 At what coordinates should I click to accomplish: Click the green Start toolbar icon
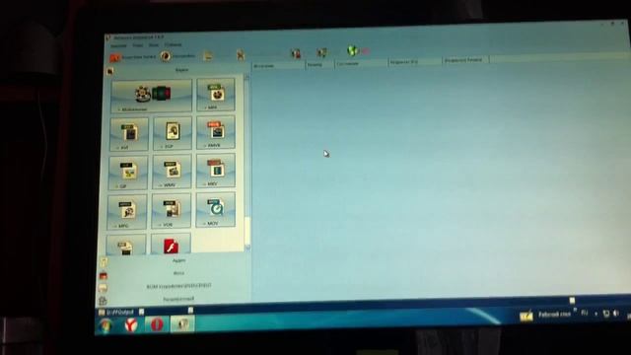[352, 50]
